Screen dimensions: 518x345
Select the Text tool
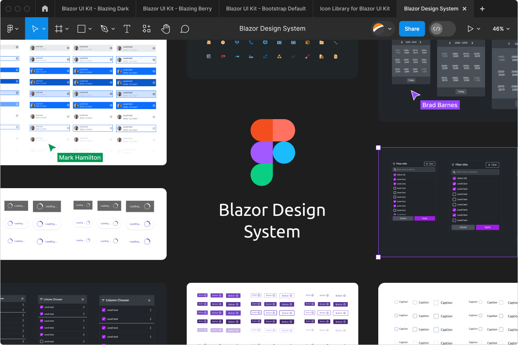[x=127, y=29]
